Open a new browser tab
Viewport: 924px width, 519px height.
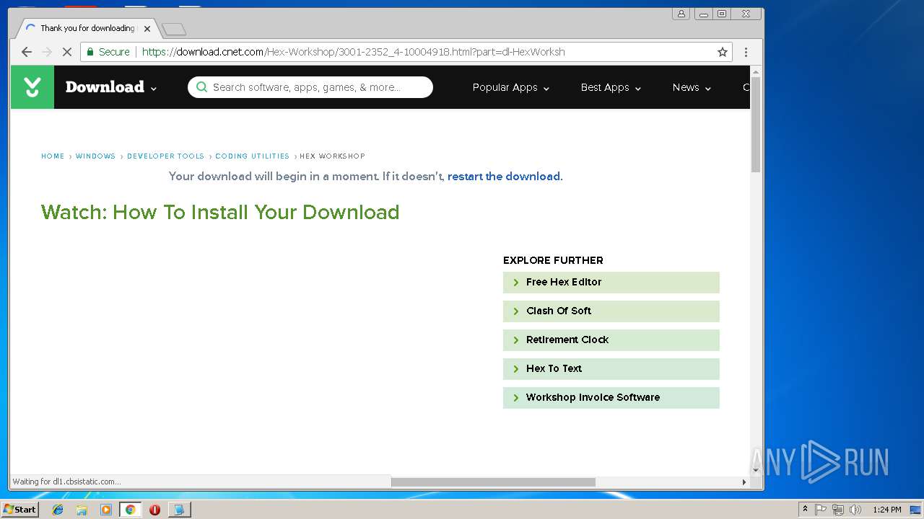click(174, 29)
